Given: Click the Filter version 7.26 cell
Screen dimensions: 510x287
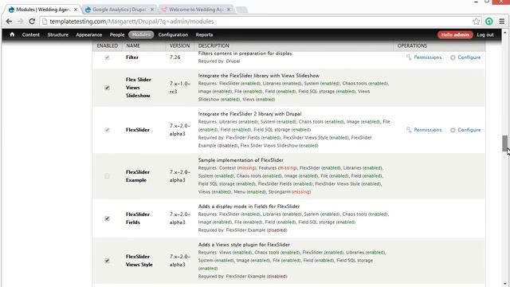Looking at the screenshot, I should pyautogui.click(x=175, y=57).
